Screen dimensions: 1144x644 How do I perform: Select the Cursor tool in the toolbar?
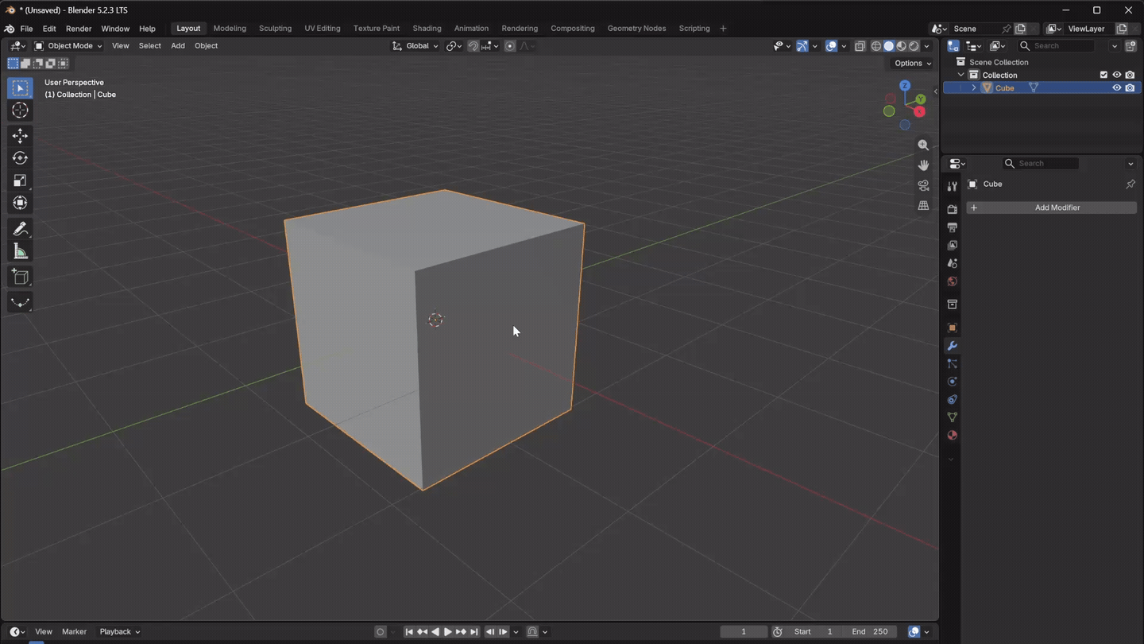20,111
